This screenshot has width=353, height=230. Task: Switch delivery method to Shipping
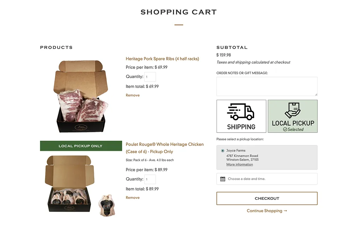point(241,116)
